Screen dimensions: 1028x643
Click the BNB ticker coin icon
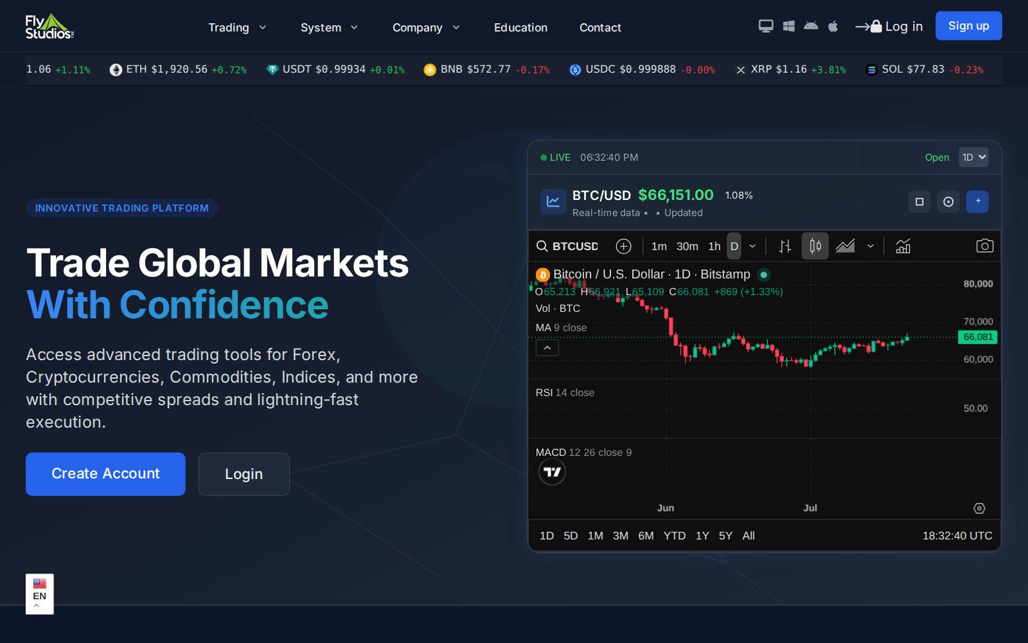click(430, 69)
